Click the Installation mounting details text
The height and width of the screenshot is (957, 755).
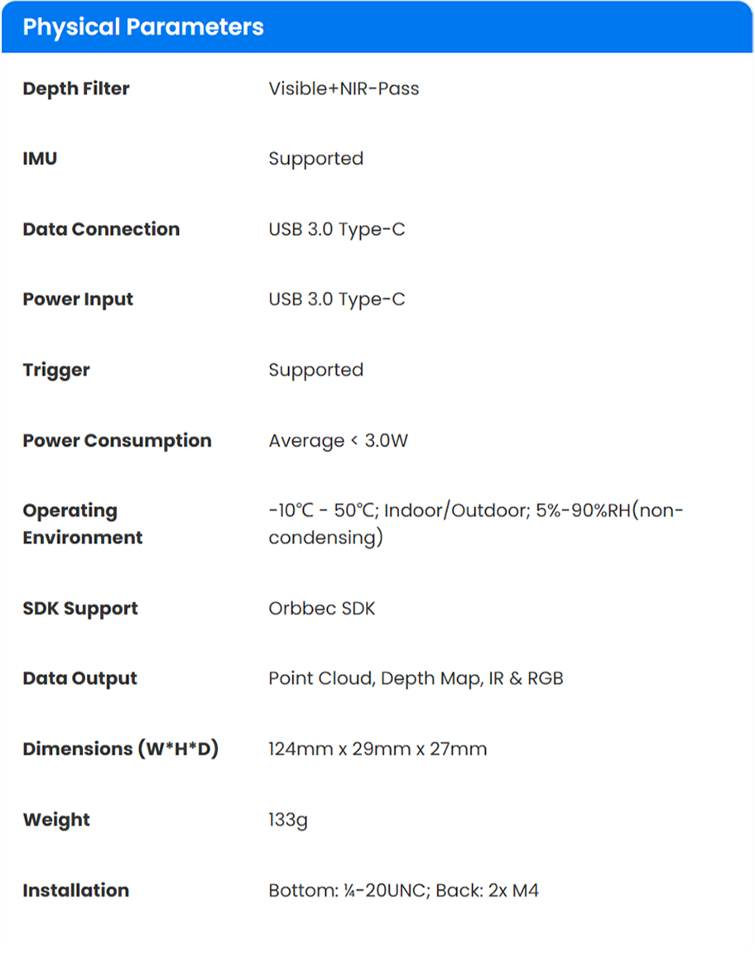coord(403,891)
